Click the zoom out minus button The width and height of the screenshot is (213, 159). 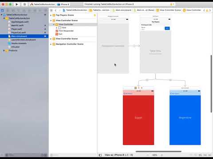click(148, 155)
